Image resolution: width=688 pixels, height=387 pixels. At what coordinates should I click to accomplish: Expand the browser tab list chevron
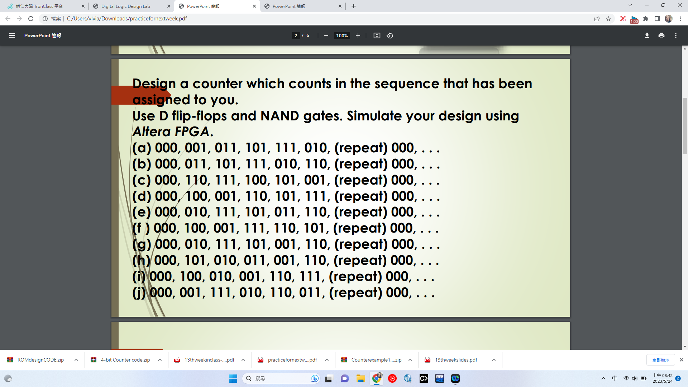[630, 5]
